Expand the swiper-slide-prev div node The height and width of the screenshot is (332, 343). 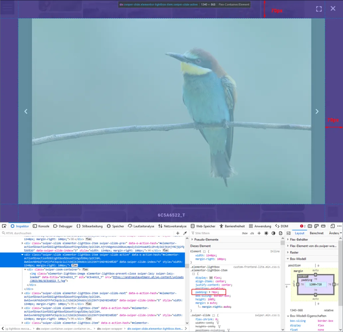pyautogui.click(x=22, y=243)
